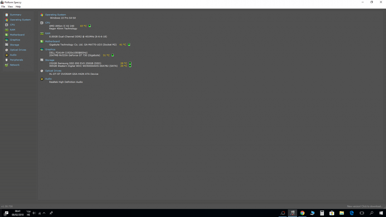Click Audio heading link in summary panel
Viewport: 386px width, 217px height.
click(48, 79)
